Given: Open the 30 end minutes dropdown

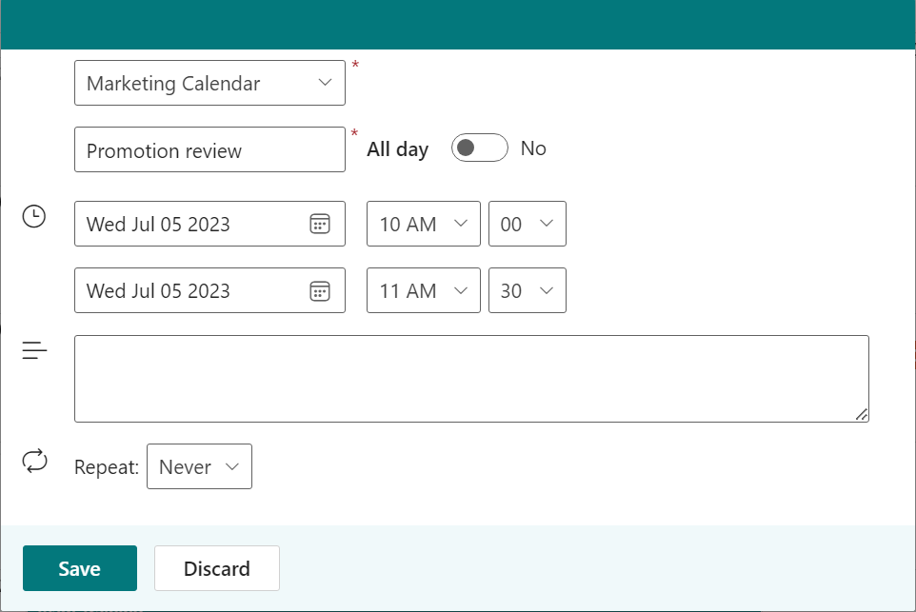Looking at the screenshot, I should pyautogui.click(x=527, y=290).
